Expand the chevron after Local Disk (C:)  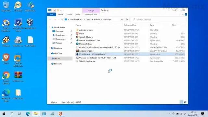[84, 19]
